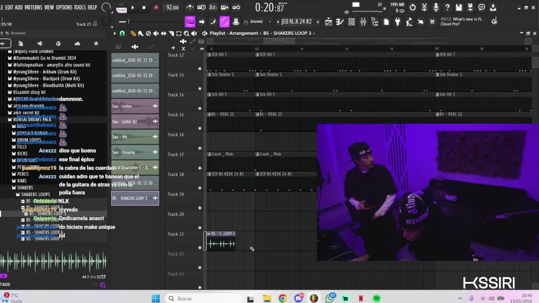Open the PATTERNS menu
This screenshot has height=303, width=539.
33,8
